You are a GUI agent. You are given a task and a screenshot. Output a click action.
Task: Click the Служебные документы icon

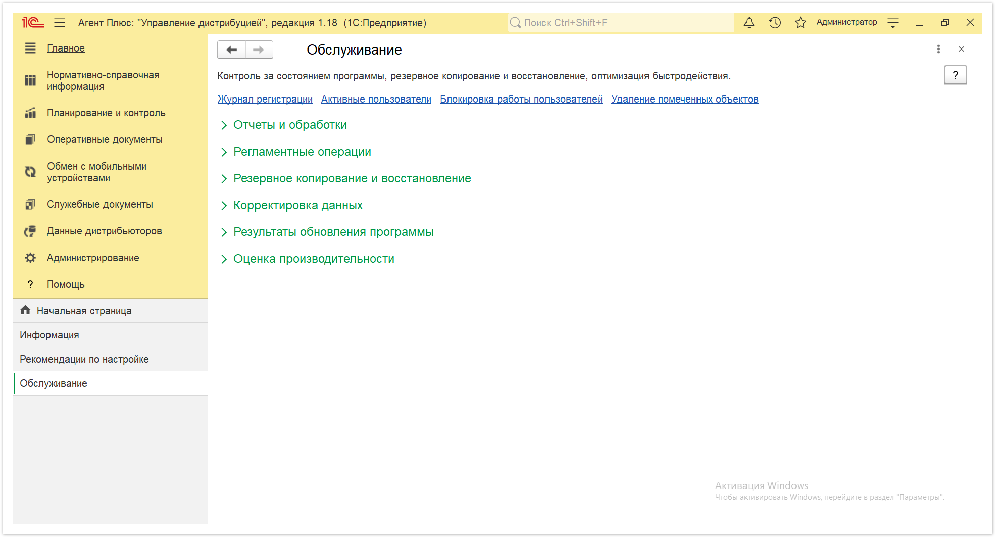coord(30,204)
